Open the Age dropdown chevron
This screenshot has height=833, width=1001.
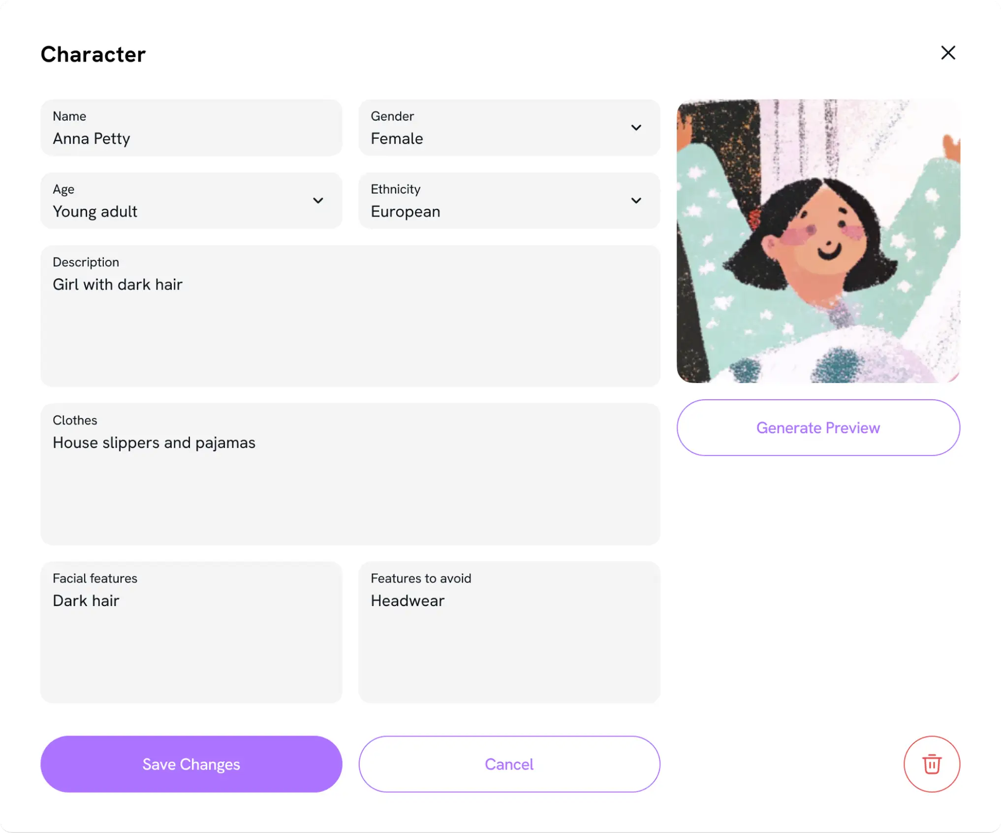click(318, 200)
